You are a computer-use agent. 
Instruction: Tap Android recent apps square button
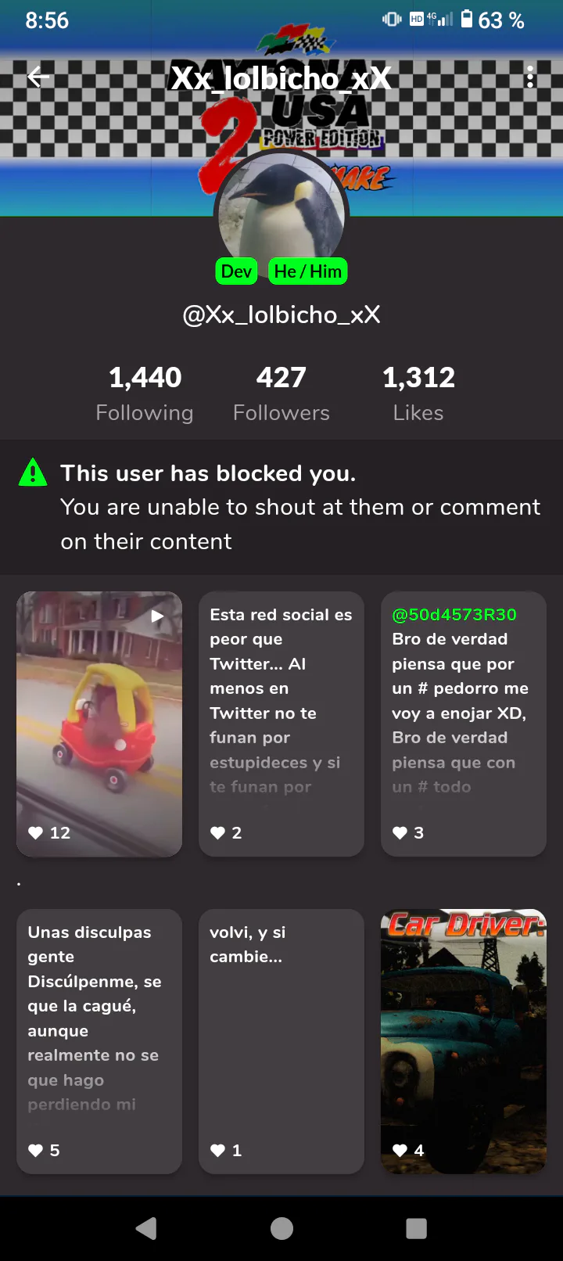417,1229
